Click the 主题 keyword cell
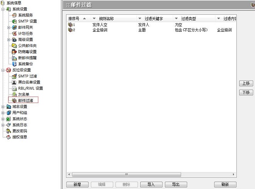The image size is (255, 189). [x=142, y=30]
